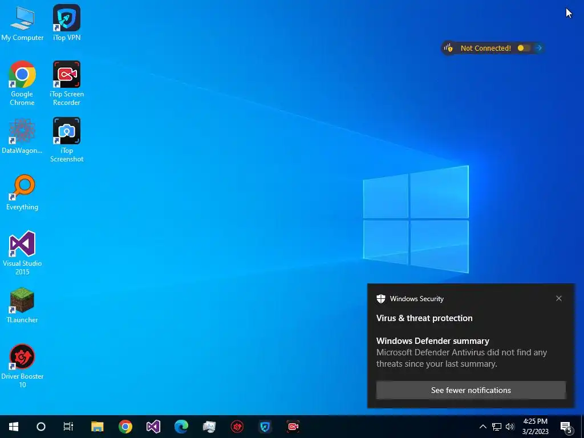Click the Windows Defender summary text
The image size is (584, 438).
coord(433,341)
